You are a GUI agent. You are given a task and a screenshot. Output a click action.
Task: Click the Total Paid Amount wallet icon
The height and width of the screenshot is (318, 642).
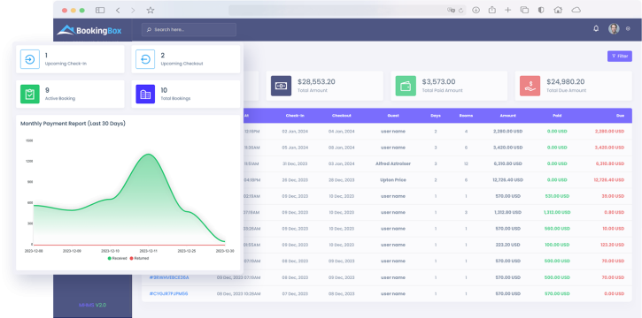coord(406,86)
